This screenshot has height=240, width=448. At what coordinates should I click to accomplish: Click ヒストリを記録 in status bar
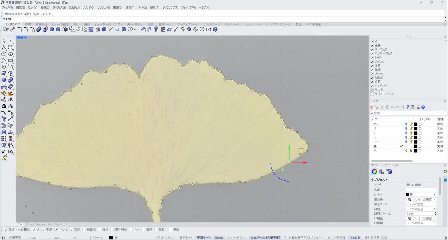pos(337,237)
